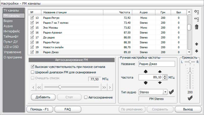Click the double up arrow above frequency

click(146, 71)
